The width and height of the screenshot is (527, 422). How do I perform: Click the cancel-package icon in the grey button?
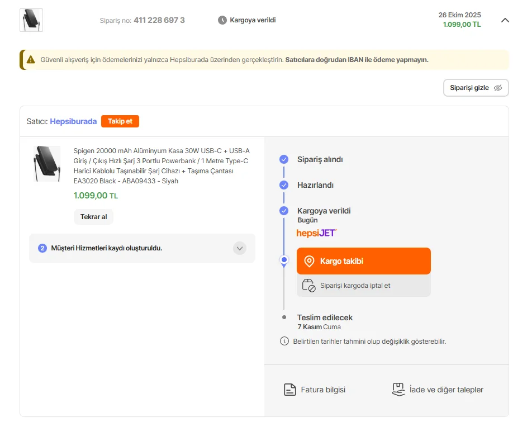click(308, 286)
